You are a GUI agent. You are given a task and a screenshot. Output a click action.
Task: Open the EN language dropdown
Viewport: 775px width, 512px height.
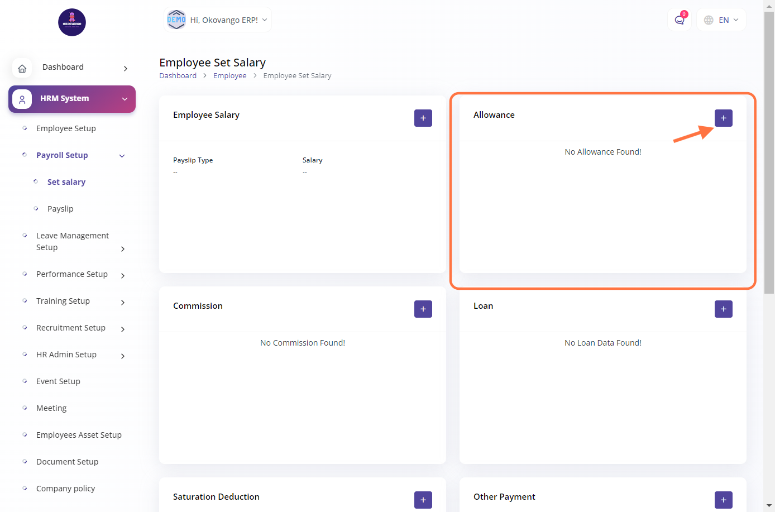point(721,20)
